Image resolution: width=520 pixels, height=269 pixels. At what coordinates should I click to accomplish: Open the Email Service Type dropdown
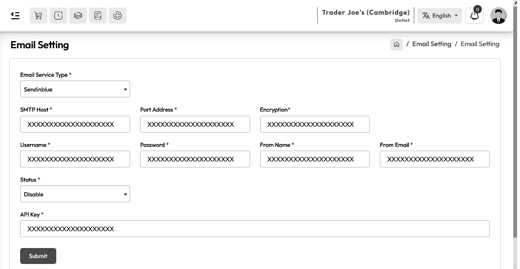(x=75, y=89)
